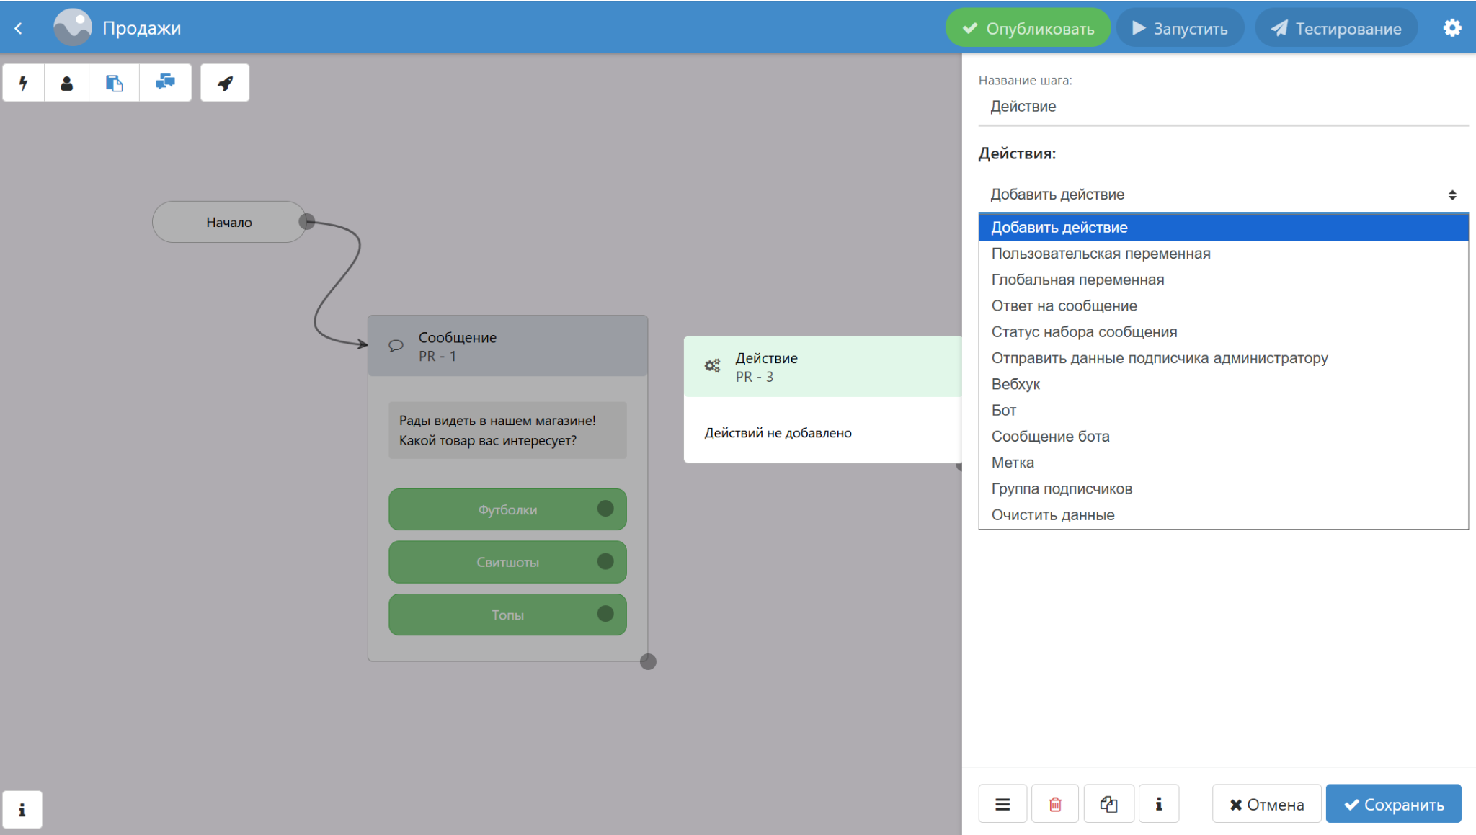
Task: Click the copy pages toolbar icon
Action: pos(114,83)
